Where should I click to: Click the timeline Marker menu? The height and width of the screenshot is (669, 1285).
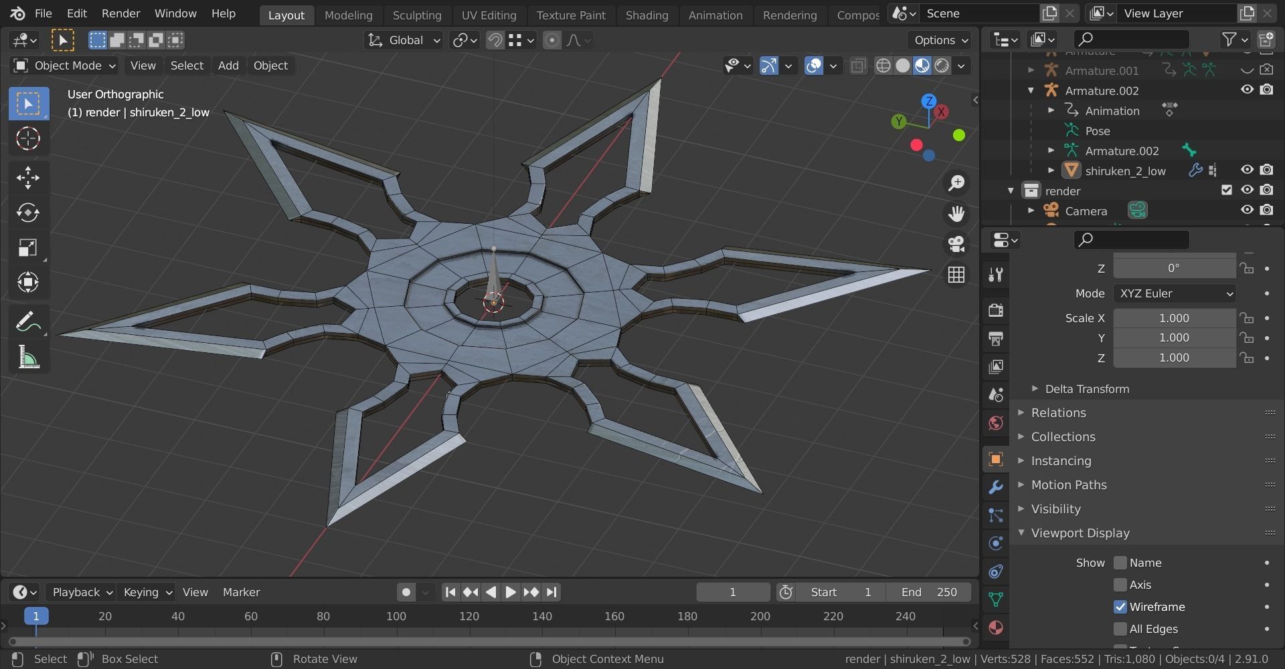click(x=241, y=592)
